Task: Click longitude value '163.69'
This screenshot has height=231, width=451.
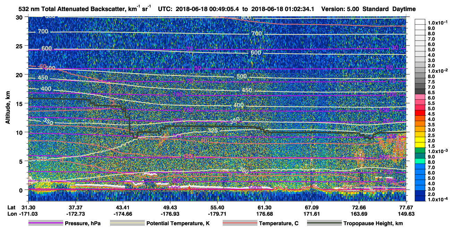Action: point(359,214)
